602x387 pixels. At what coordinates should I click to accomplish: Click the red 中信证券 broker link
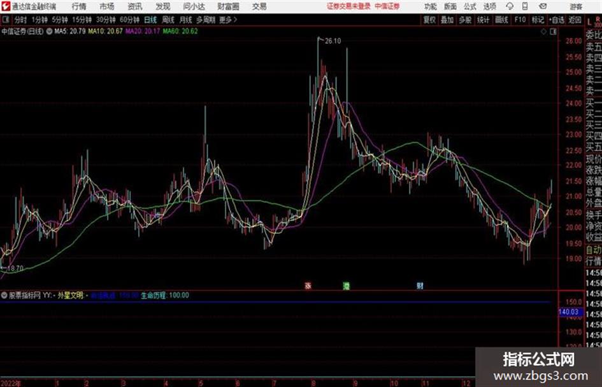point(387,6)
